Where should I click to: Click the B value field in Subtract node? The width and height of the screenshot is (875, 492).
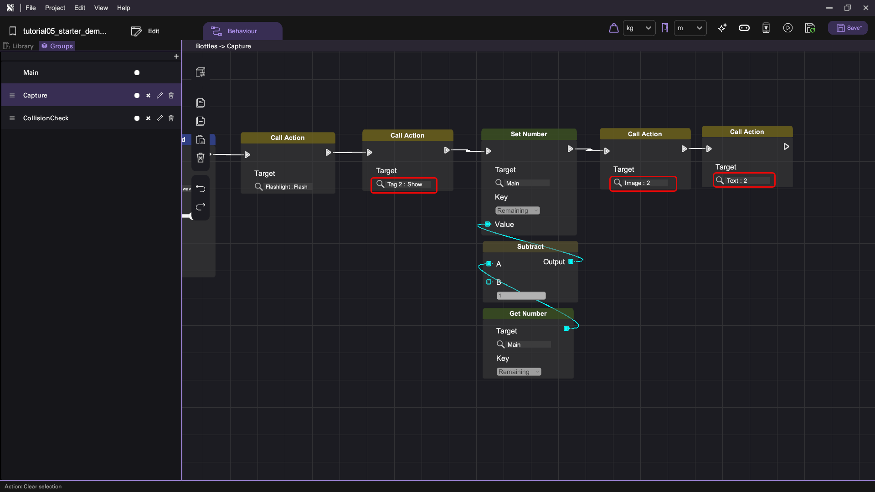pos(521,296)
